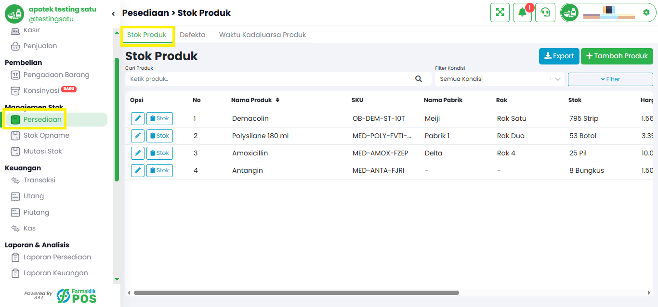Viewport: 658px width, 307px height.
Task: Click pencil edit icon for Amoxicillin
Action: [x=138, y=153]
